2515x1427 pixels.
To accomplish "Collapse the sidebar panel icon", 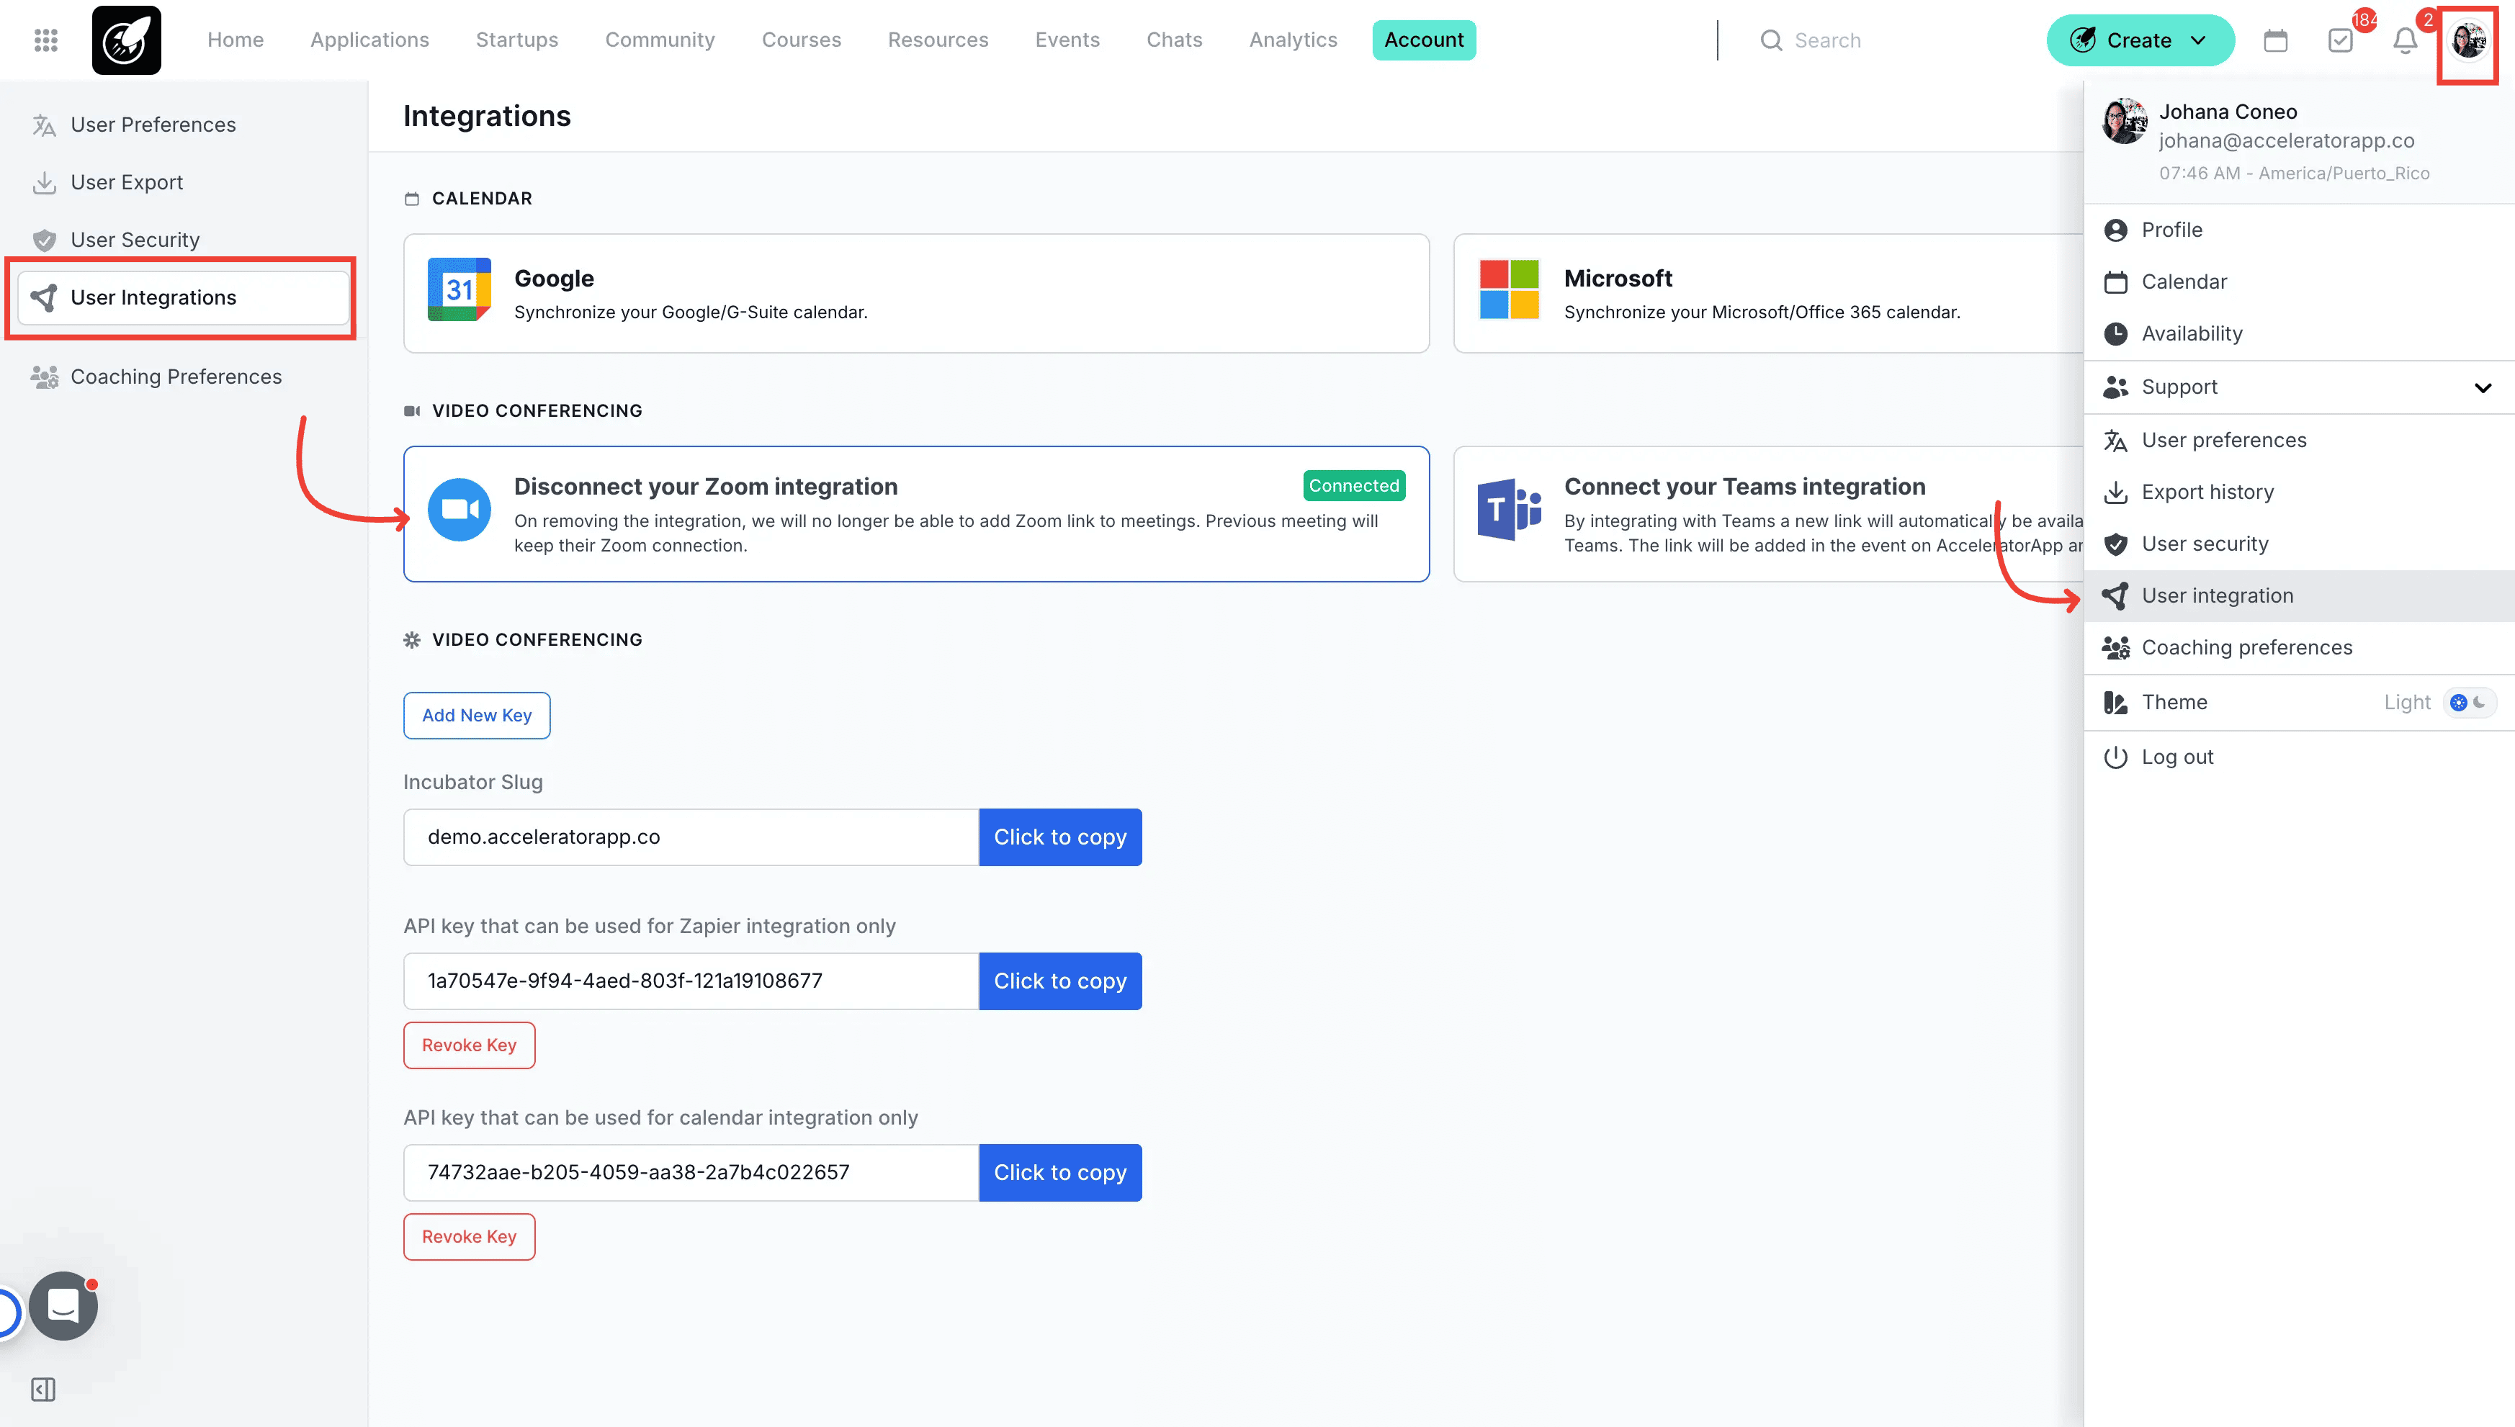I will point(43,1390).
